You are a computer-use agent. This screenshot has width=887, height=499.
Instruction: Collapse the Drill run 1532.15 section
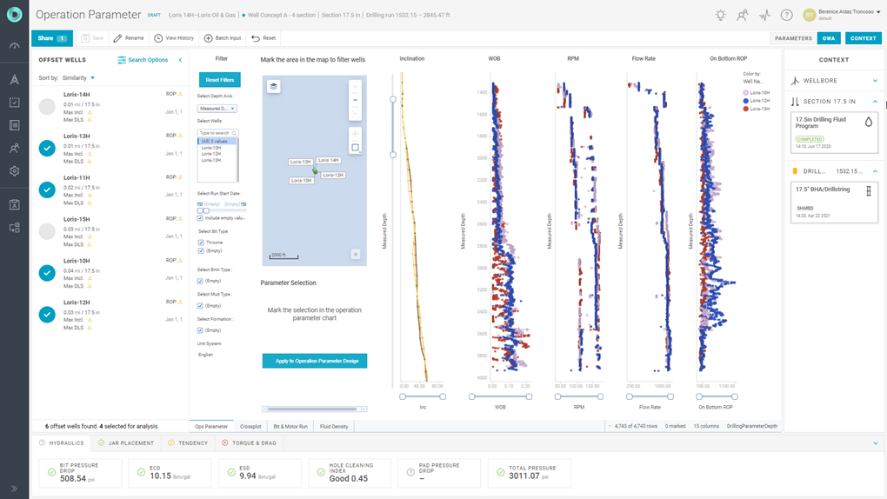tap(875, 171)
